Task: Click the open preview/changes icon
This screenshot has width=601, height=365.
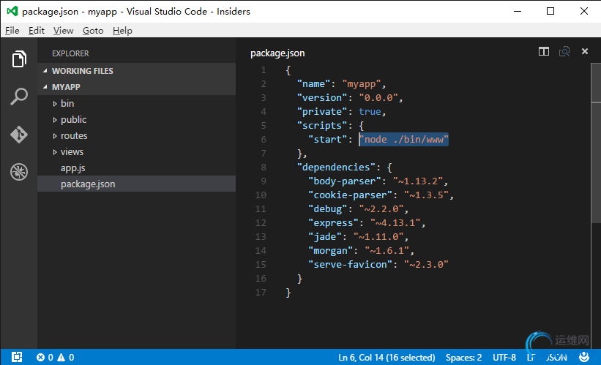Action: (564, 51)
